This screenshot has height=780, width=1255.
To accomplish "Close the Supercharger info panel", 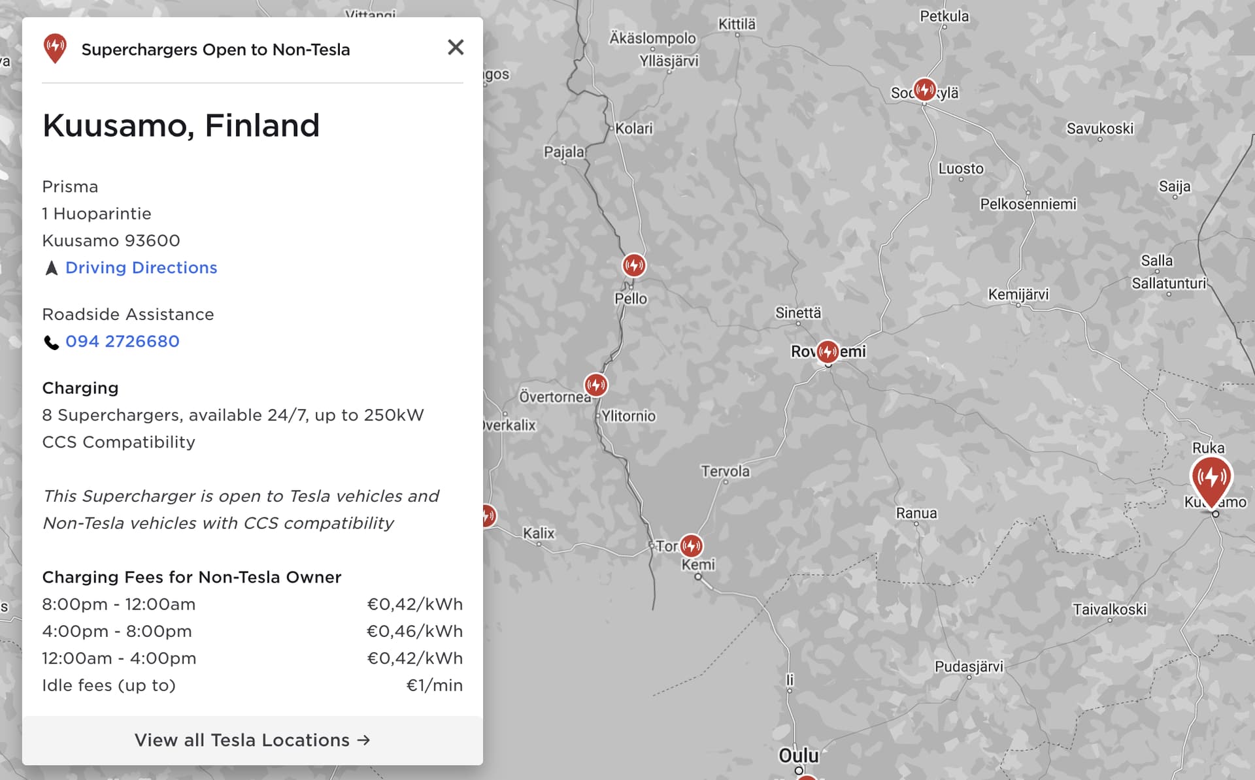I will coord(456,47).
